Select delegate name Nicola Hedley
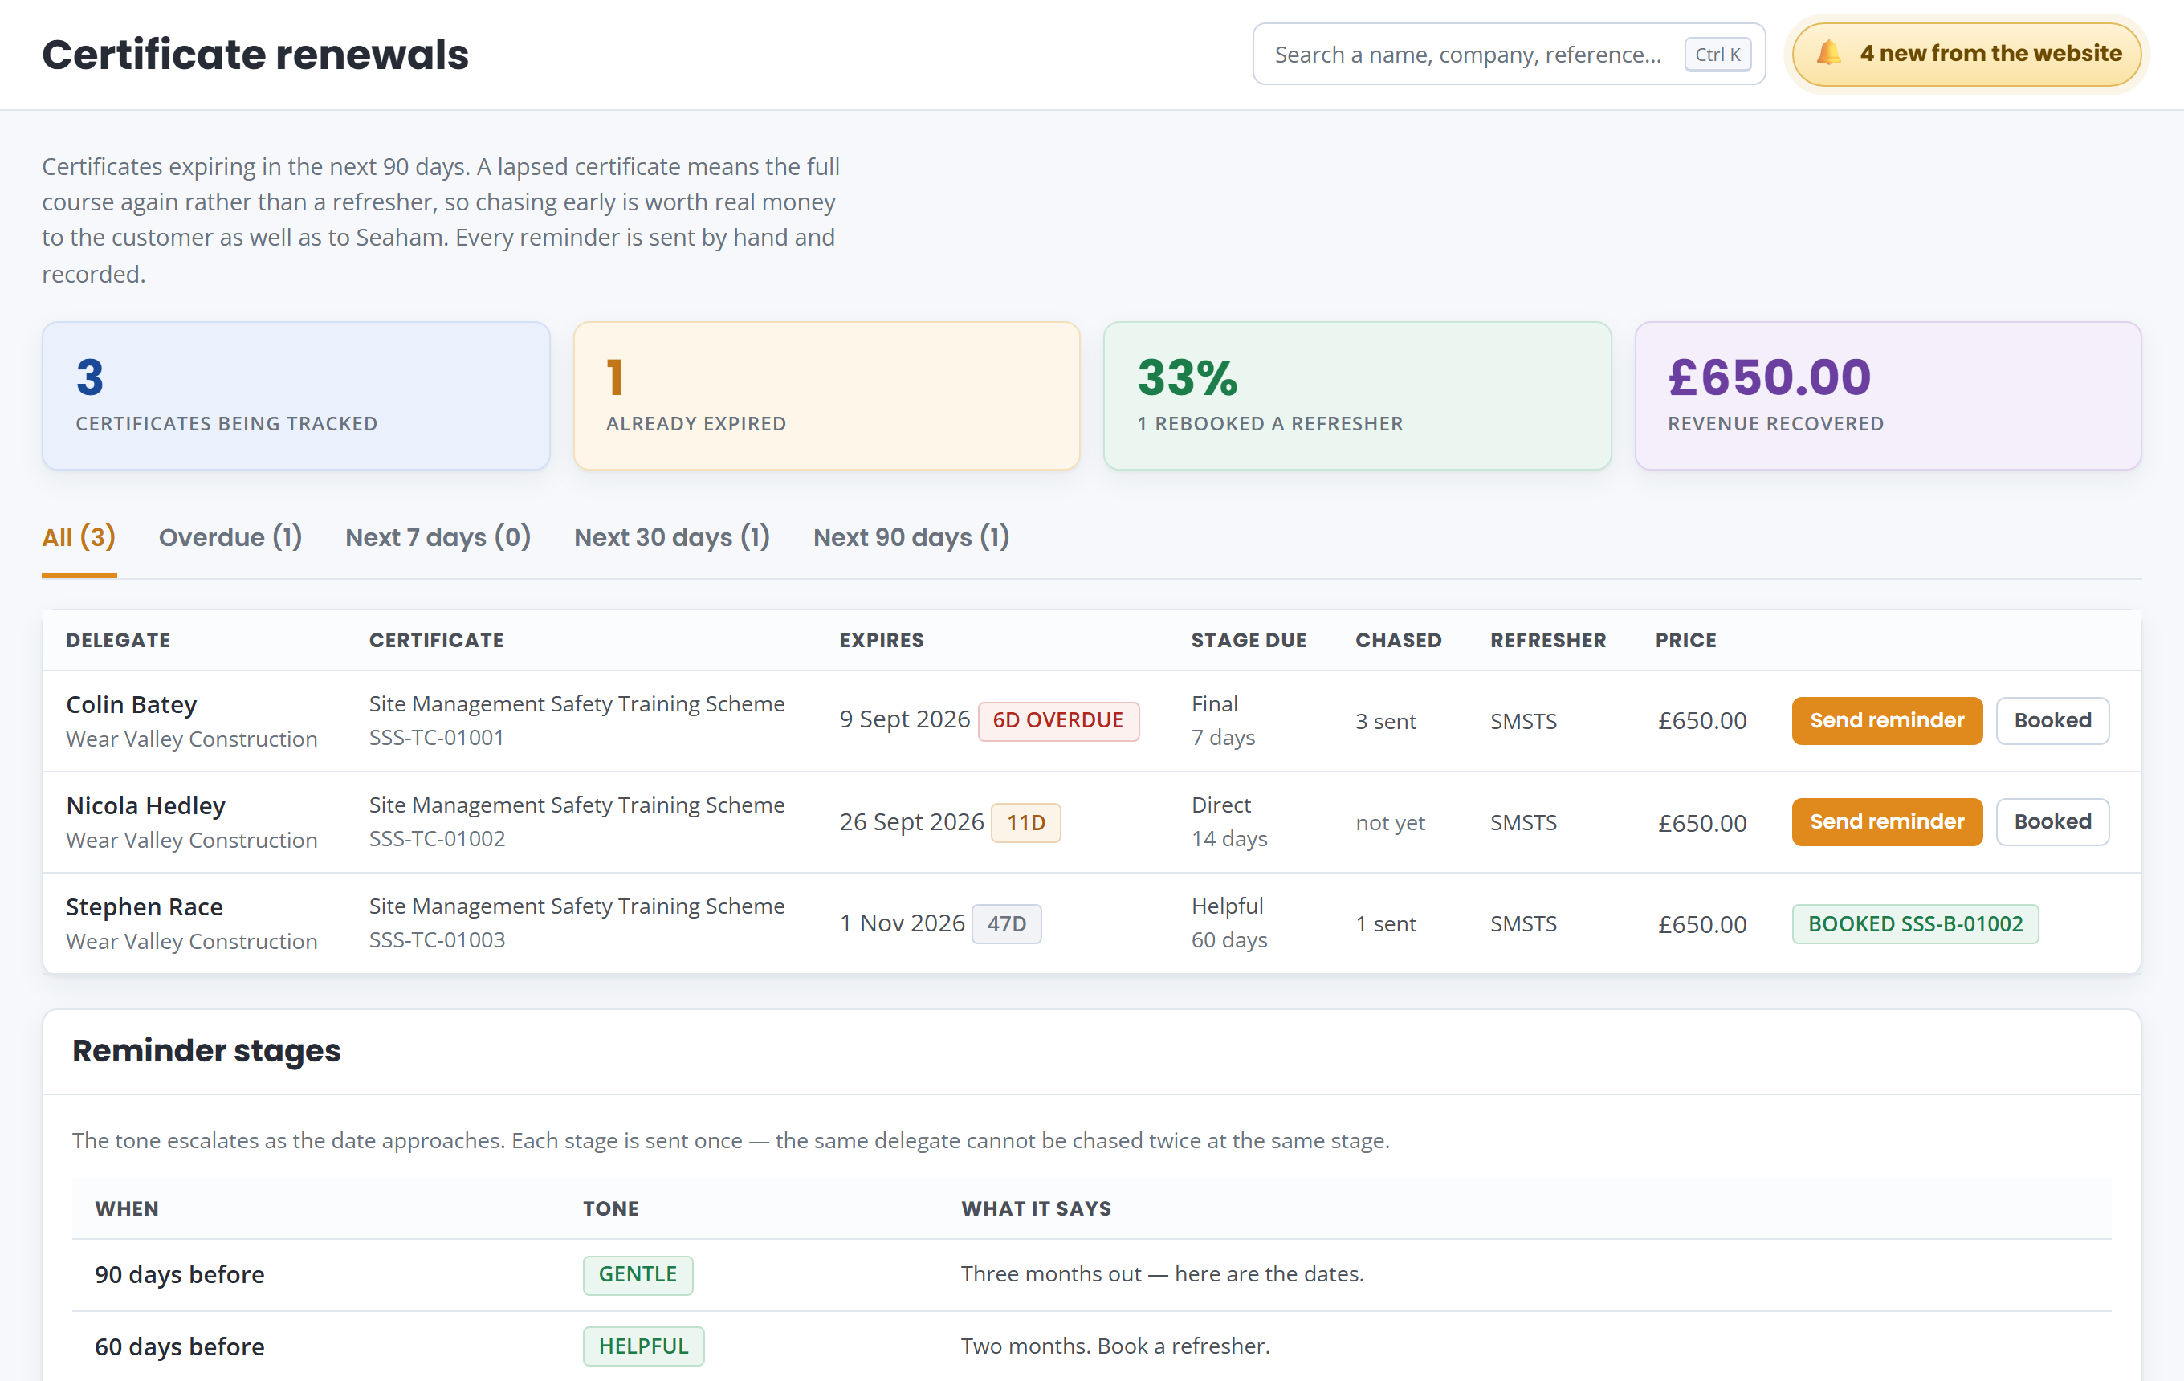 point(146,805)
